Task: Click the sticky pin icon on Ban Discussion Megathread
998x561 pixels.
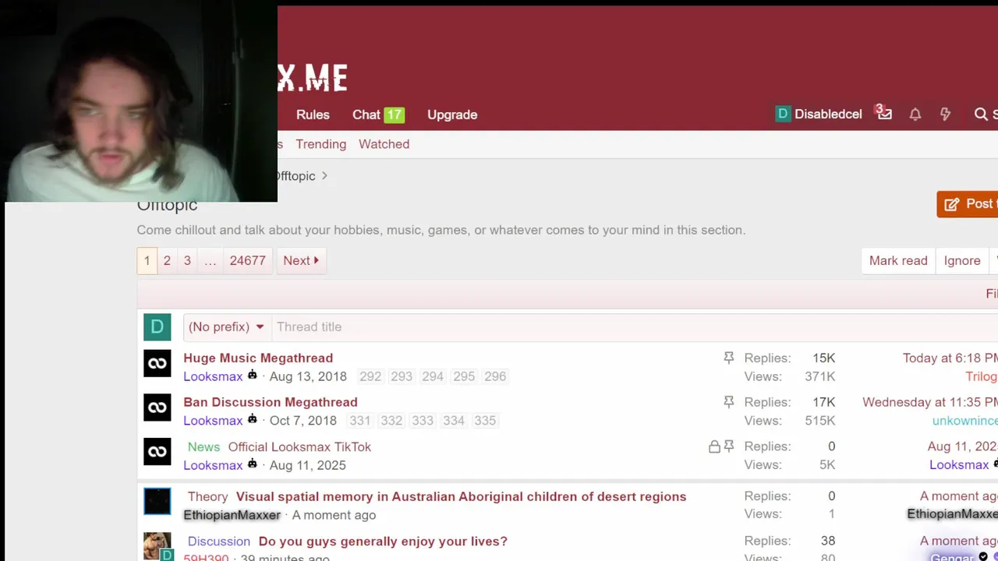Action: tap(729, 402)
